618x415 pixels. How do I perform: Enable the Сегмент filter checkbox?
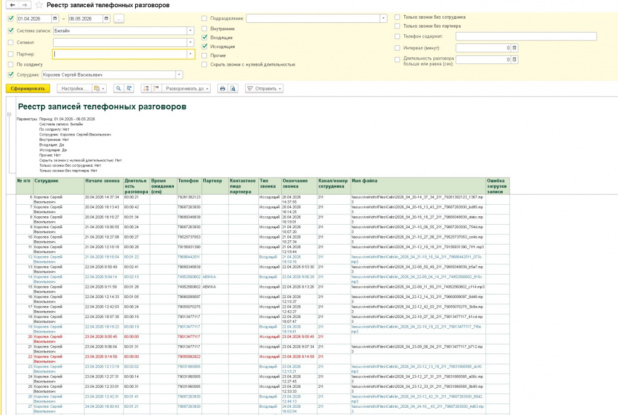(11, 43)
